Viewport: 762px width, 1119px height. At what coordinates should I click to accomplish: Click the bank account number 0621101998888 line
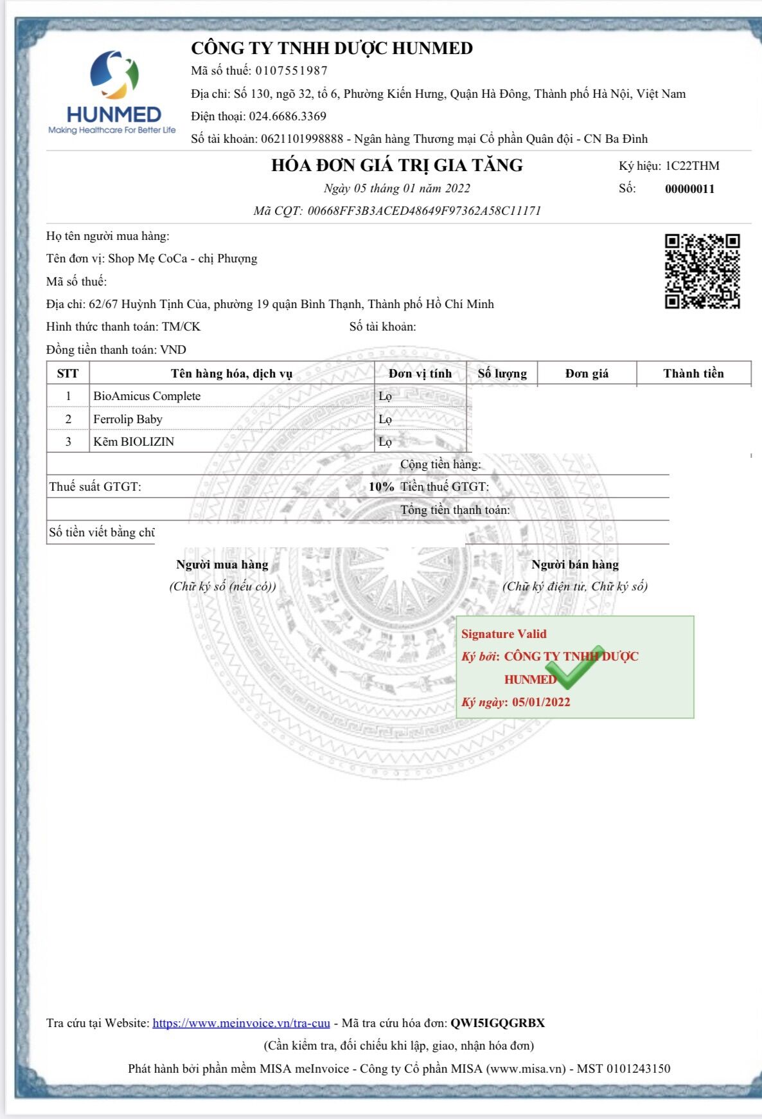point(419,139)
